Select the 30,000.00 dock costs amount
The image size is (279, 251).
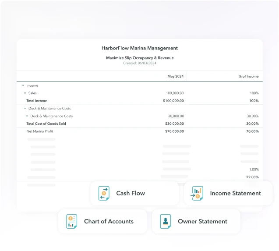176,116
